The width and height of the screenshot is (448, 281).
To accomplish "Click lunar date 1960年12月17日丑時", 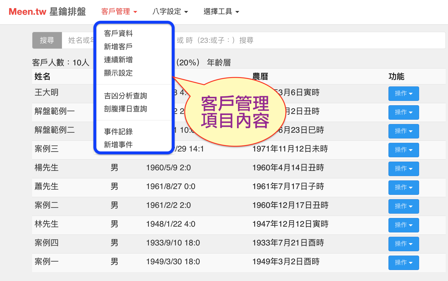I will tap(290, 205).
